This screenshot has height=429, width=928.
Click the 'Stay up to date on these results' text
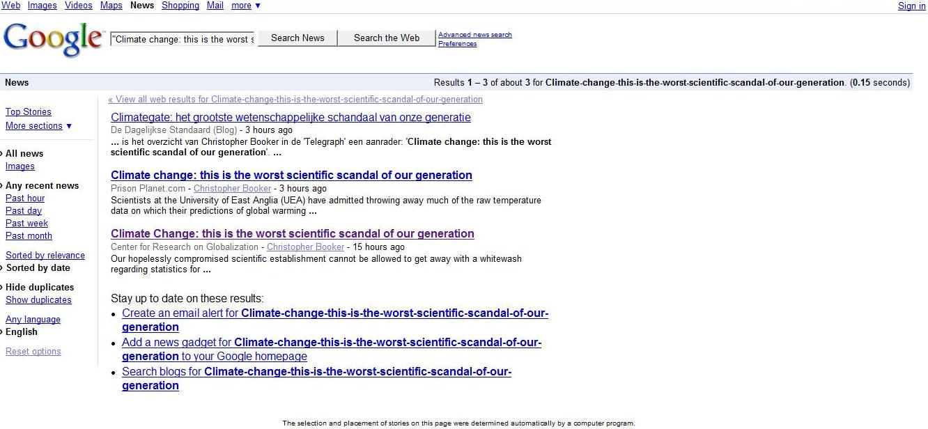(187, 299)
